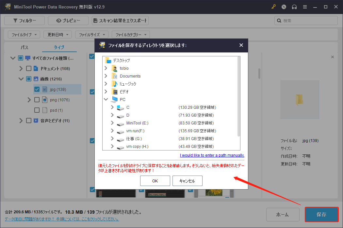Click 'I would like to enter a path manually'
Screen dimensions: 343x228
tap(212, 155)
